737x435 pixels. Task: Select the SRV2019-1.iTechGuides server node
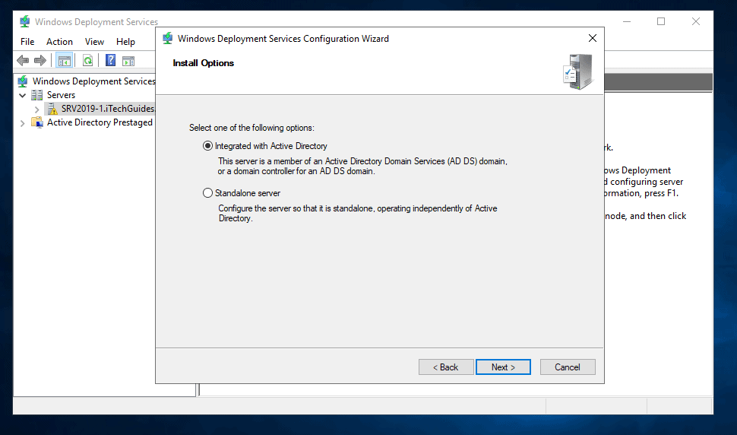tap(108, 109)
